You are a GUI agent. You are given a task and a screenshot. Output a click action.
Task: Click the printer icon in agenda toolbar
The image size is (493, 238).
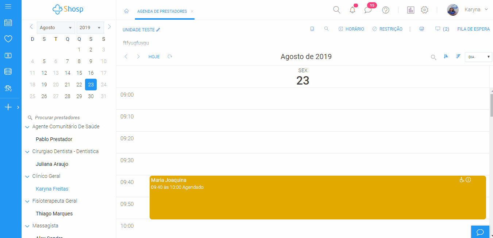(422, 29)
